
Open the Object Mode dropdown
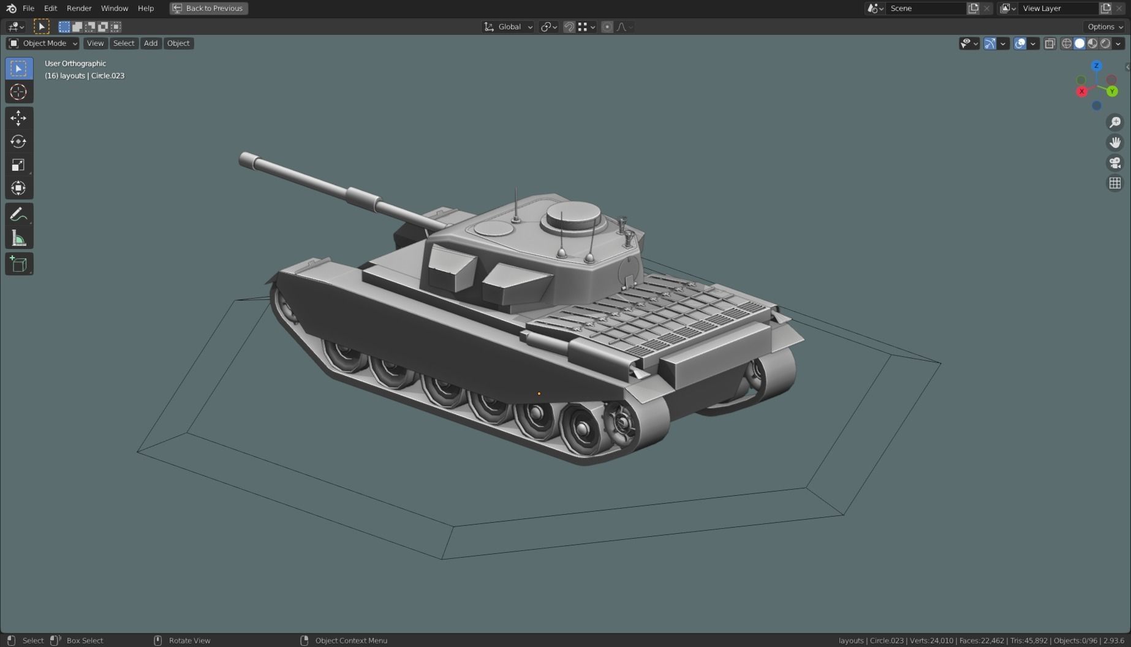pos(43,43)
